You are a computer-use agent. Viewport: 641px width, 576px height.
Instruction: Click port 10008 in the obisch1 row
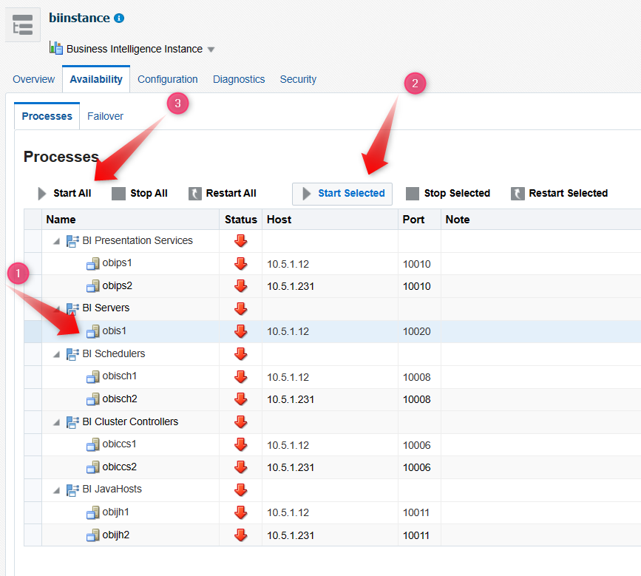pyautogui.click(x=416, y=377)
